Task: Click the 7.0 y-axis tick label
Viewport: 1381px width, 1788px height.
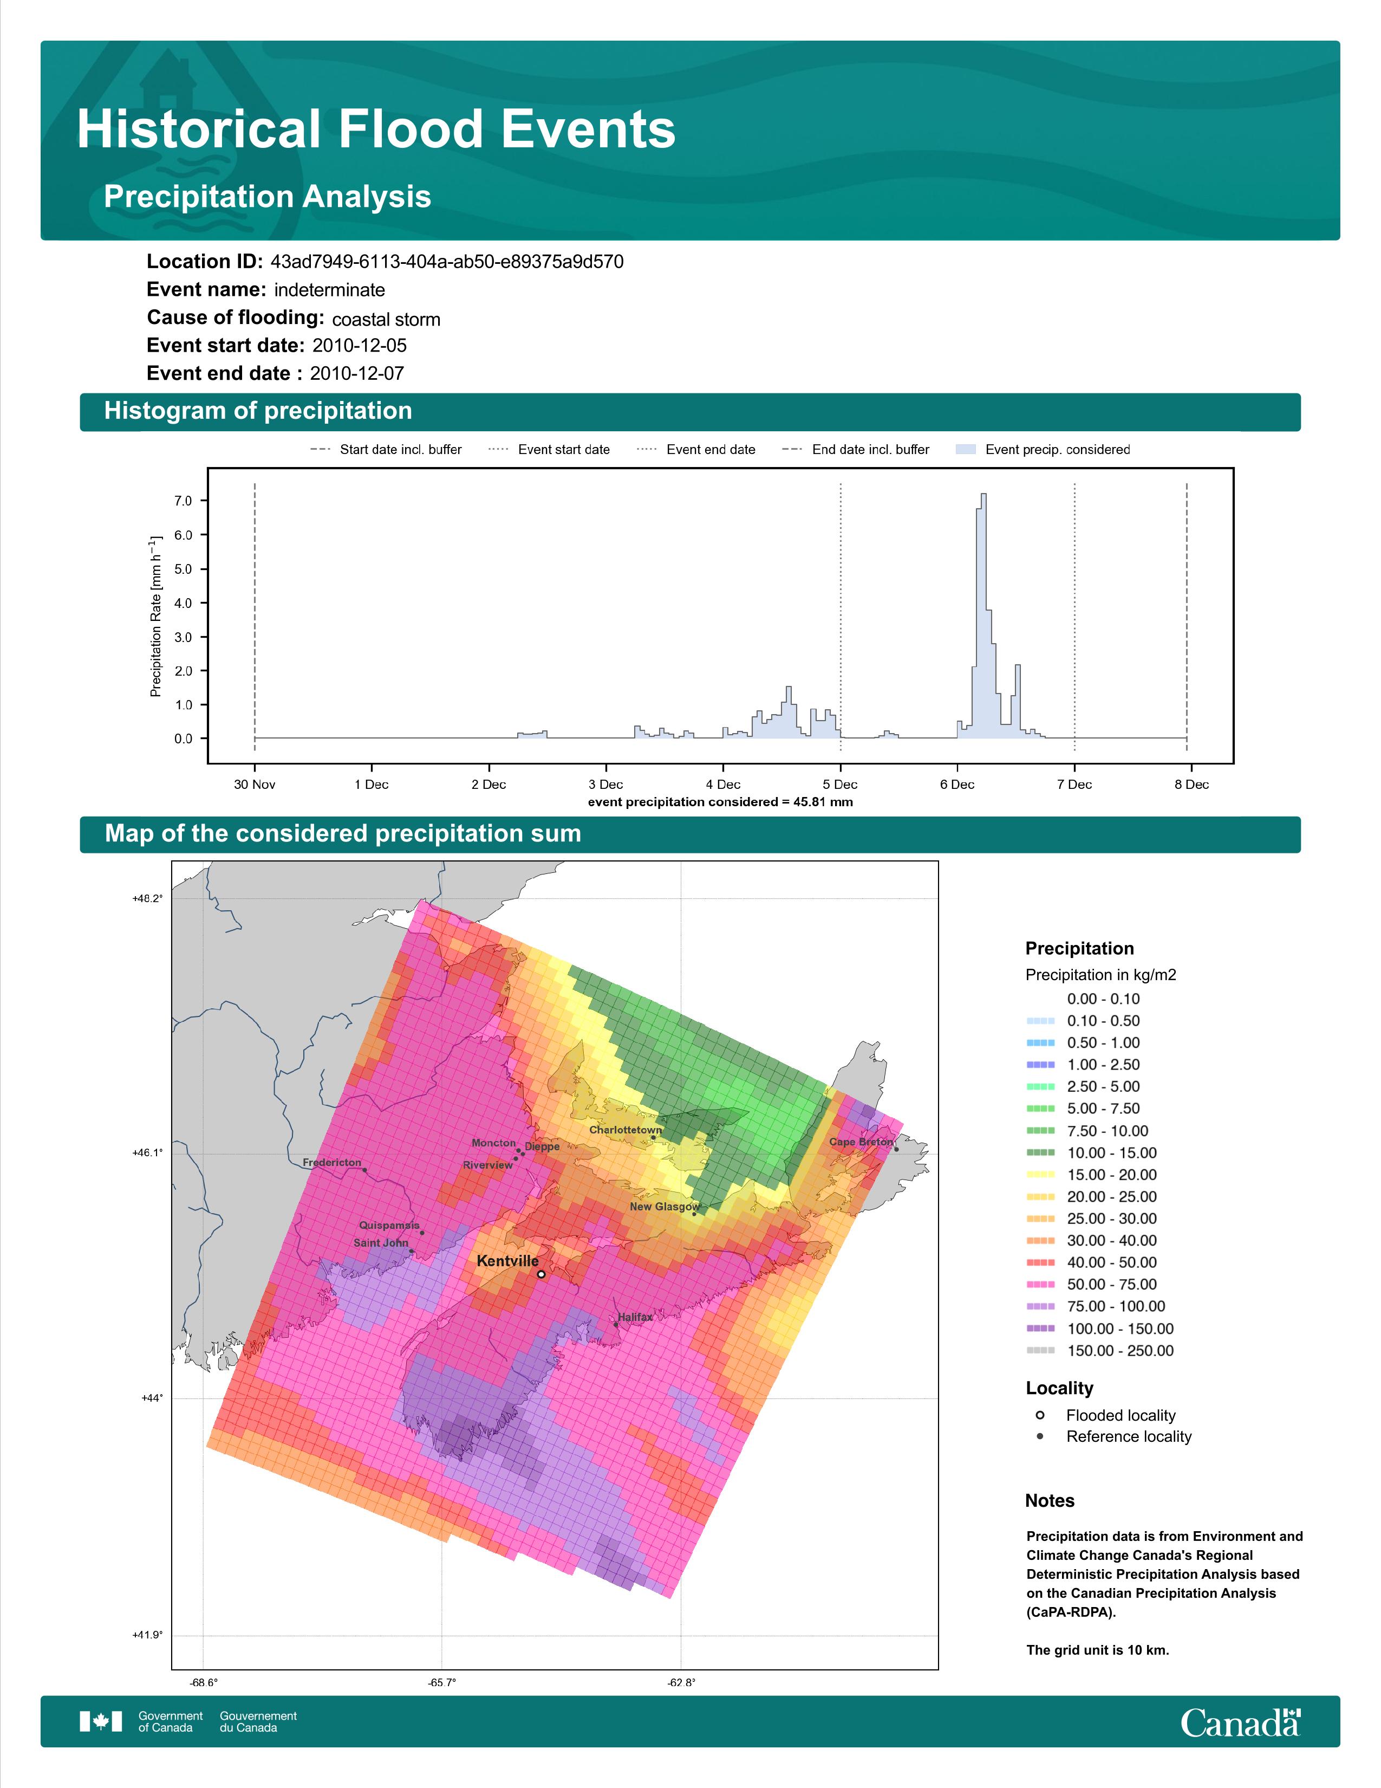Action: click(183, 501)
